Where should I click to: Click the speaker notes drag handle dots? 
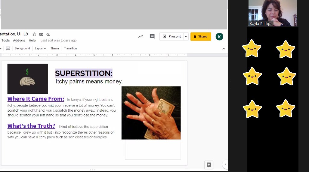coord(92,170)
